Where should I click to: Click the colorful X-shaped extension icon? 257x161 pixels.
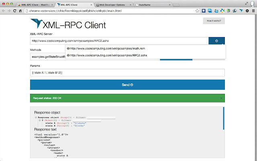[x=222, y=11]
